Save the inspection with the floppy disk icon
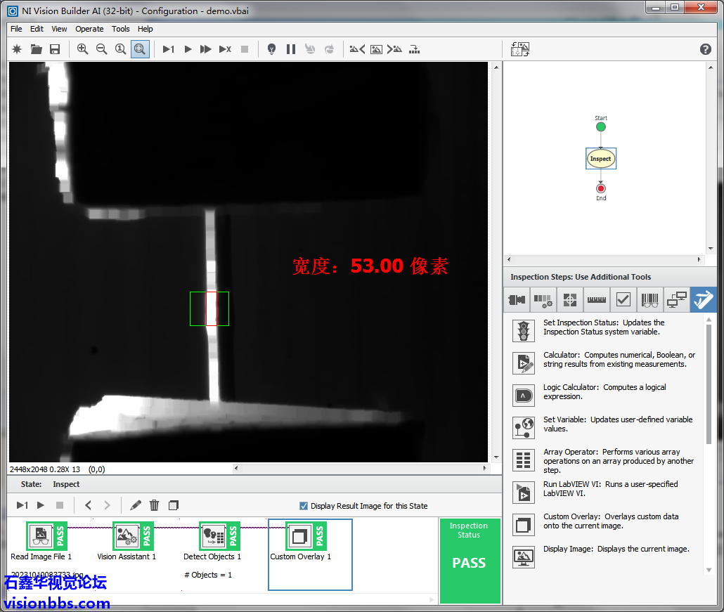This screenshot has height=612, width=724. click(x=55, y=49)
